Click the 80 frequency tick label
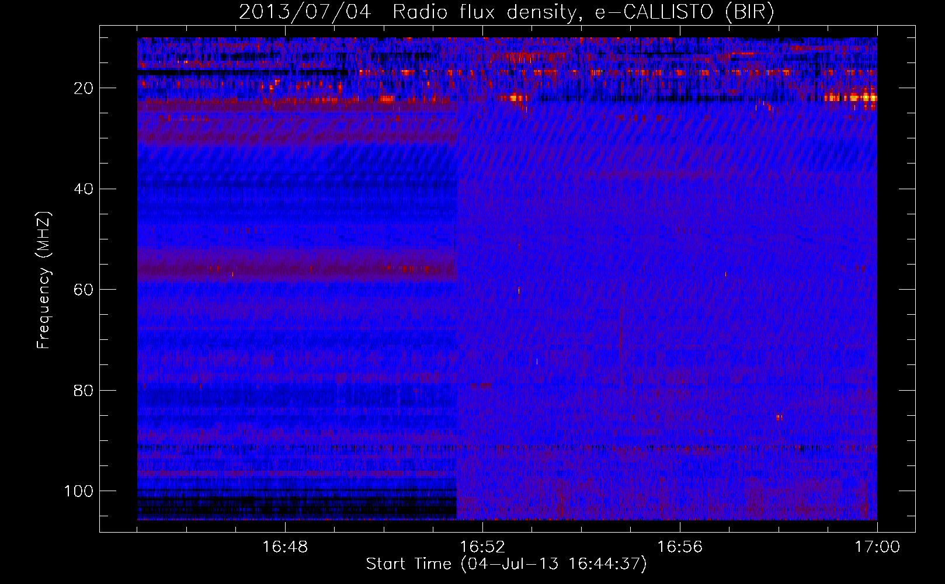The width and height of the screenshot is (945, 584). (x=84, y=391)
